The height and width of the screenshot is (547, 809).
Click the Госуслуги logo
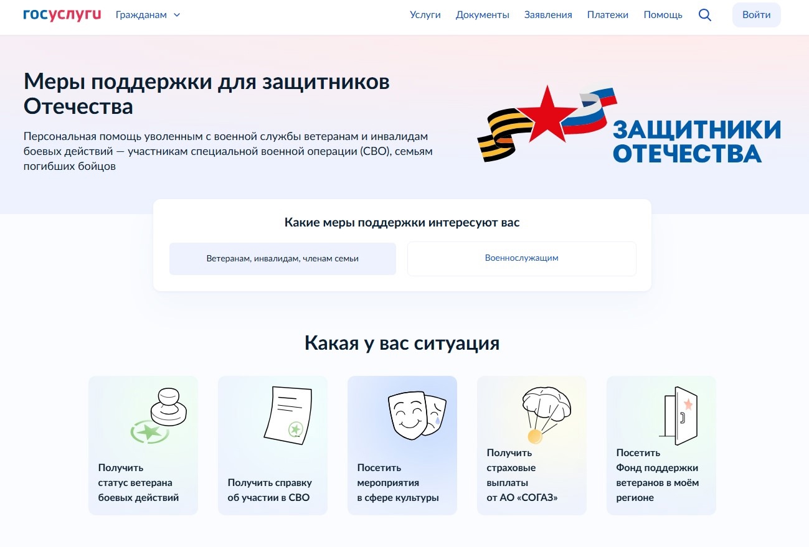pos(62,14)
